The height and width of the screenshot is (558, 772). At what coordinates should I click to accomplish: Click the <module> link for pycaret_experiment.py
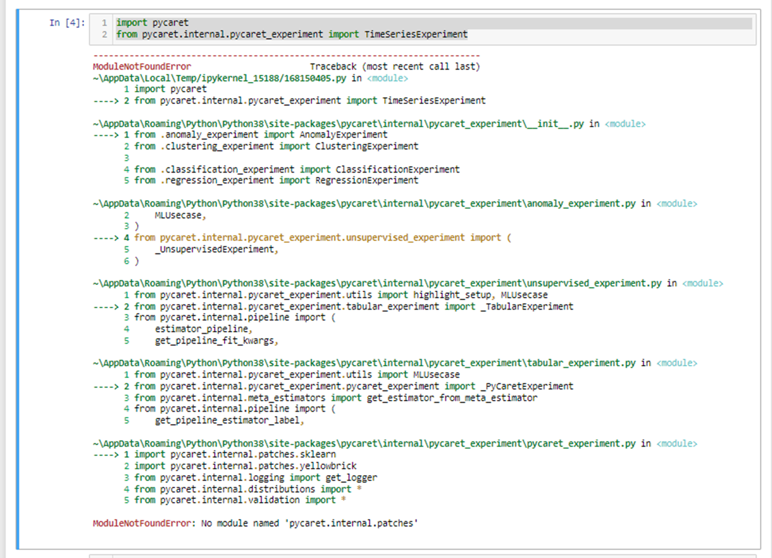676,443
